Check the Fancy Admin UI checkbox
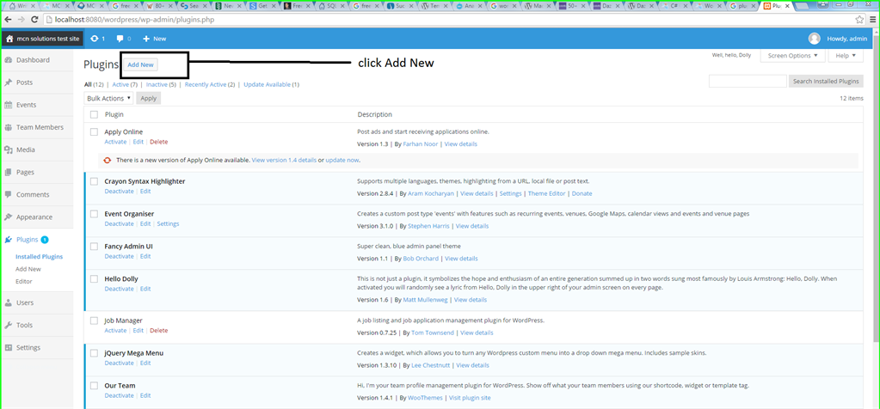 pos(95,246)
